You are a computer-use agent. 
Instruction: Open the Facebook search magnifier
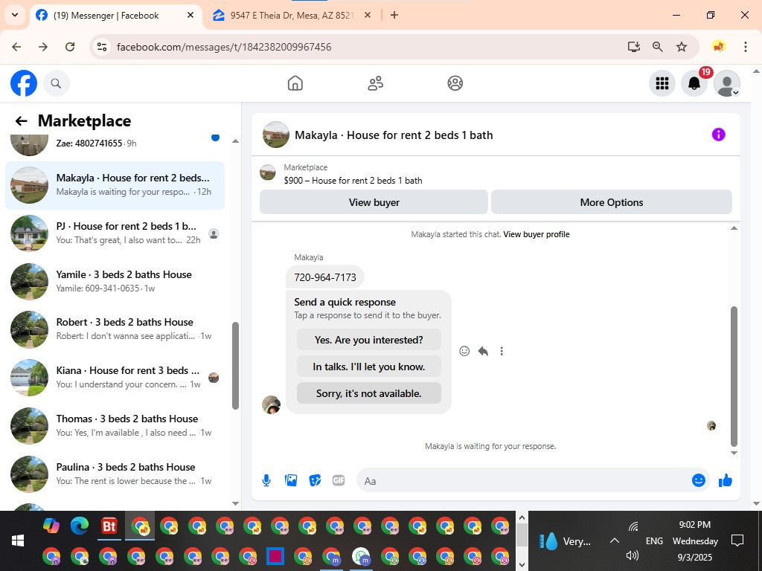click(x=57, y=83)
